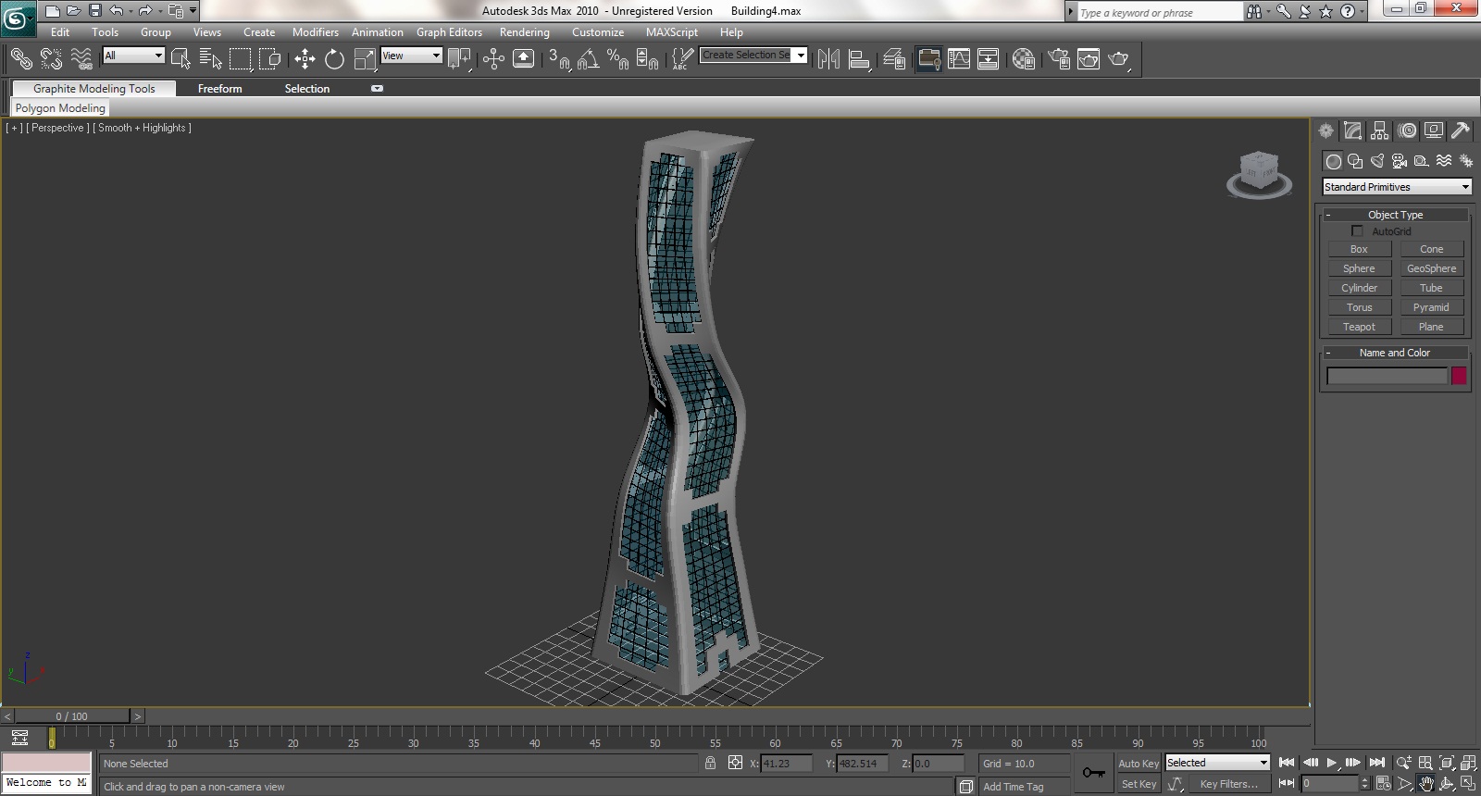1481x796 pixels.
Task: Click Use Pivot Point Center icon
Action: pyautogui.click(x=459, y=59)
